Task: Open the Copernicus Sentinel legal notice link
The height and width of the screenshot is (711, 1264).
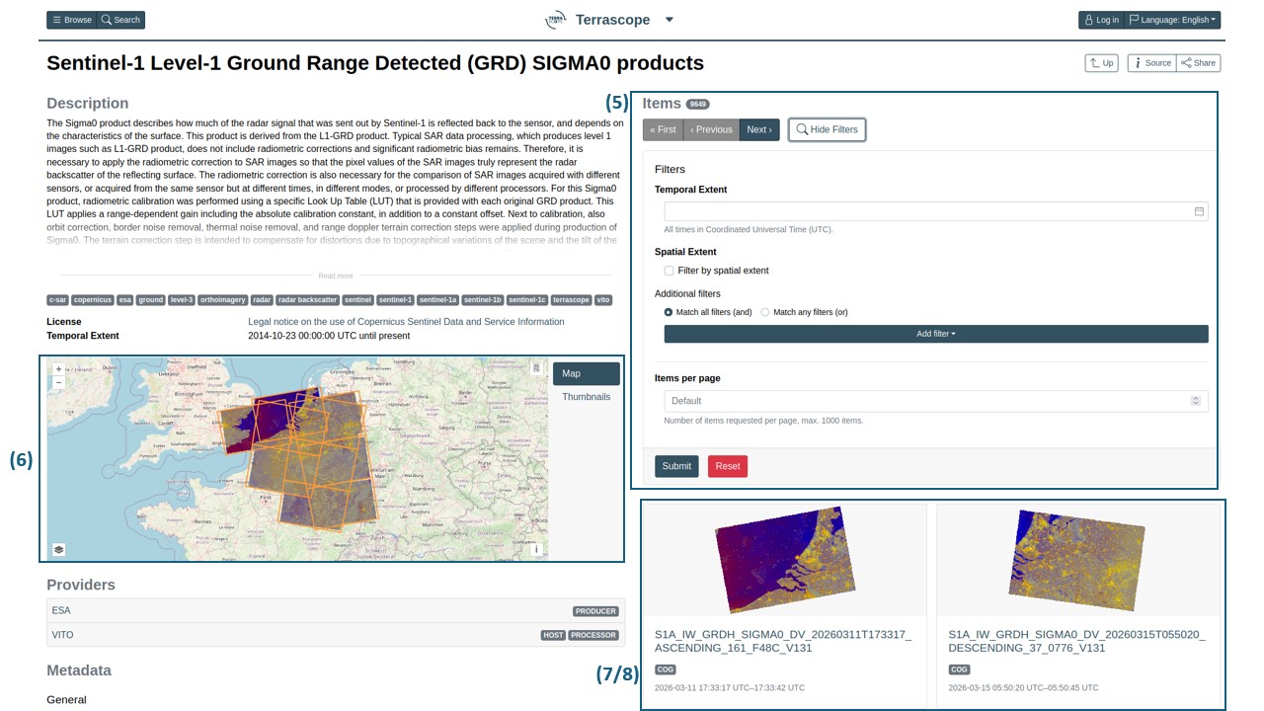Action: click(406, 322)
